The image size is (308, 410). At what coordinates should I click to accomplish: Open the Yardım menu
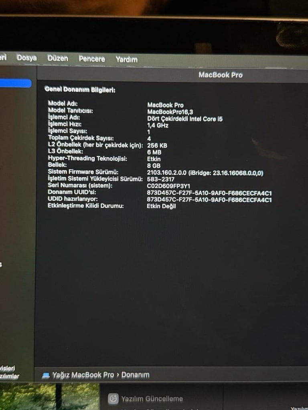click(126, 60)
